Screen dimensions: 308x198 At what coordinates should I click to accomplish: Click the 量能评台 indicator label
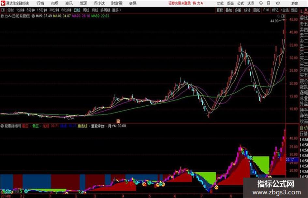pyautogui.click(x=98, y=126)
